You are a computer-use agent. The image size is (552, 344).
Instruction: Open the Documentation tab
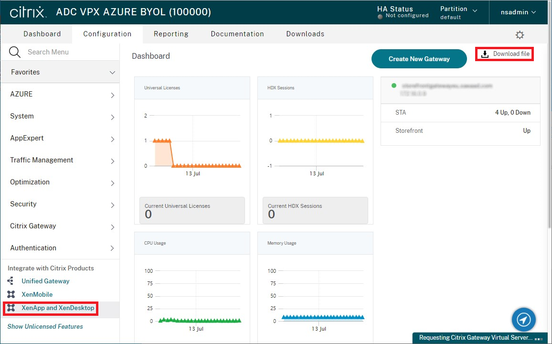point(237,34)
